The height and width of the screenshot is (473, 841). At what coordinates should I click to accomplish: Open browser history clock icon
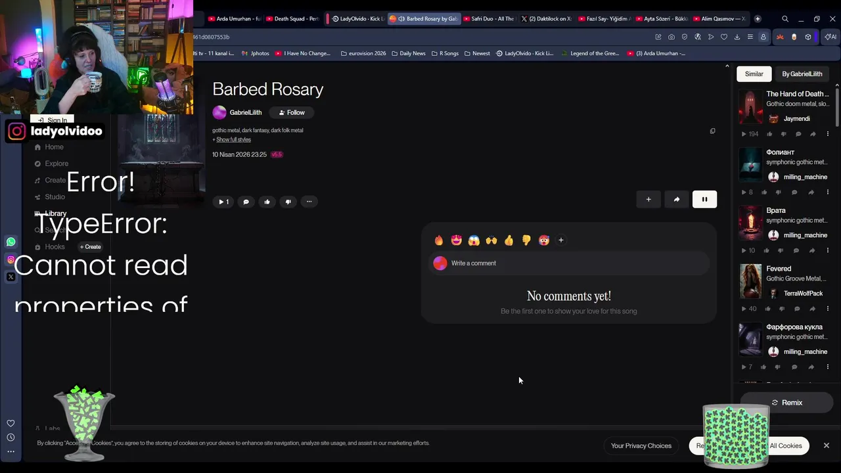tap(11, 438)
